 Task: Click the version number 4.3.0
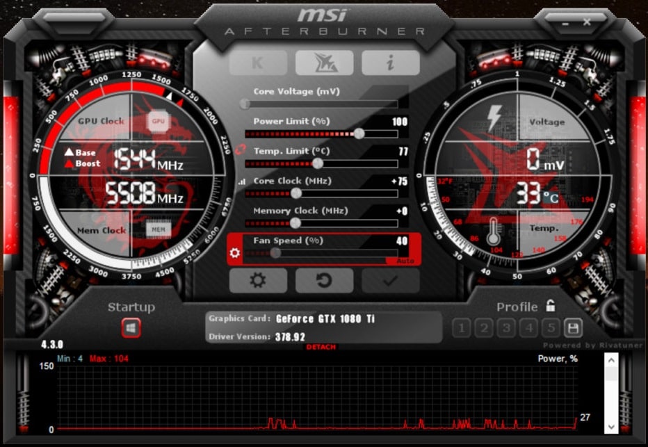click(52, 345)
